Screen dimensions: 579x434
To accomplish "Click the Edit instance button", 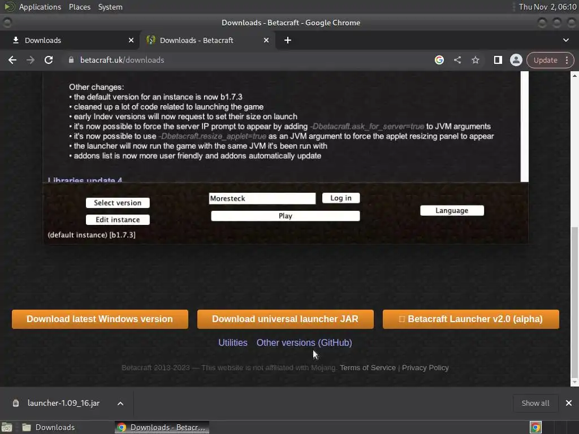I will click(118, 220).
